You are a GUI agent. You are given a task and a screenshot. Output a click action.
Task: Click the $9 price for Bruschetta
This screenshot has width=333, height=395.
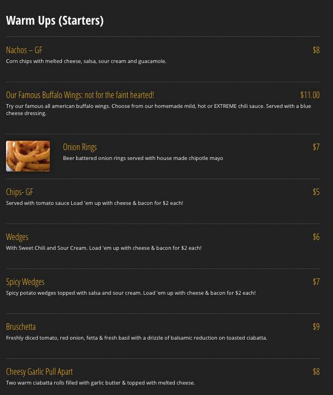point(316,327)
